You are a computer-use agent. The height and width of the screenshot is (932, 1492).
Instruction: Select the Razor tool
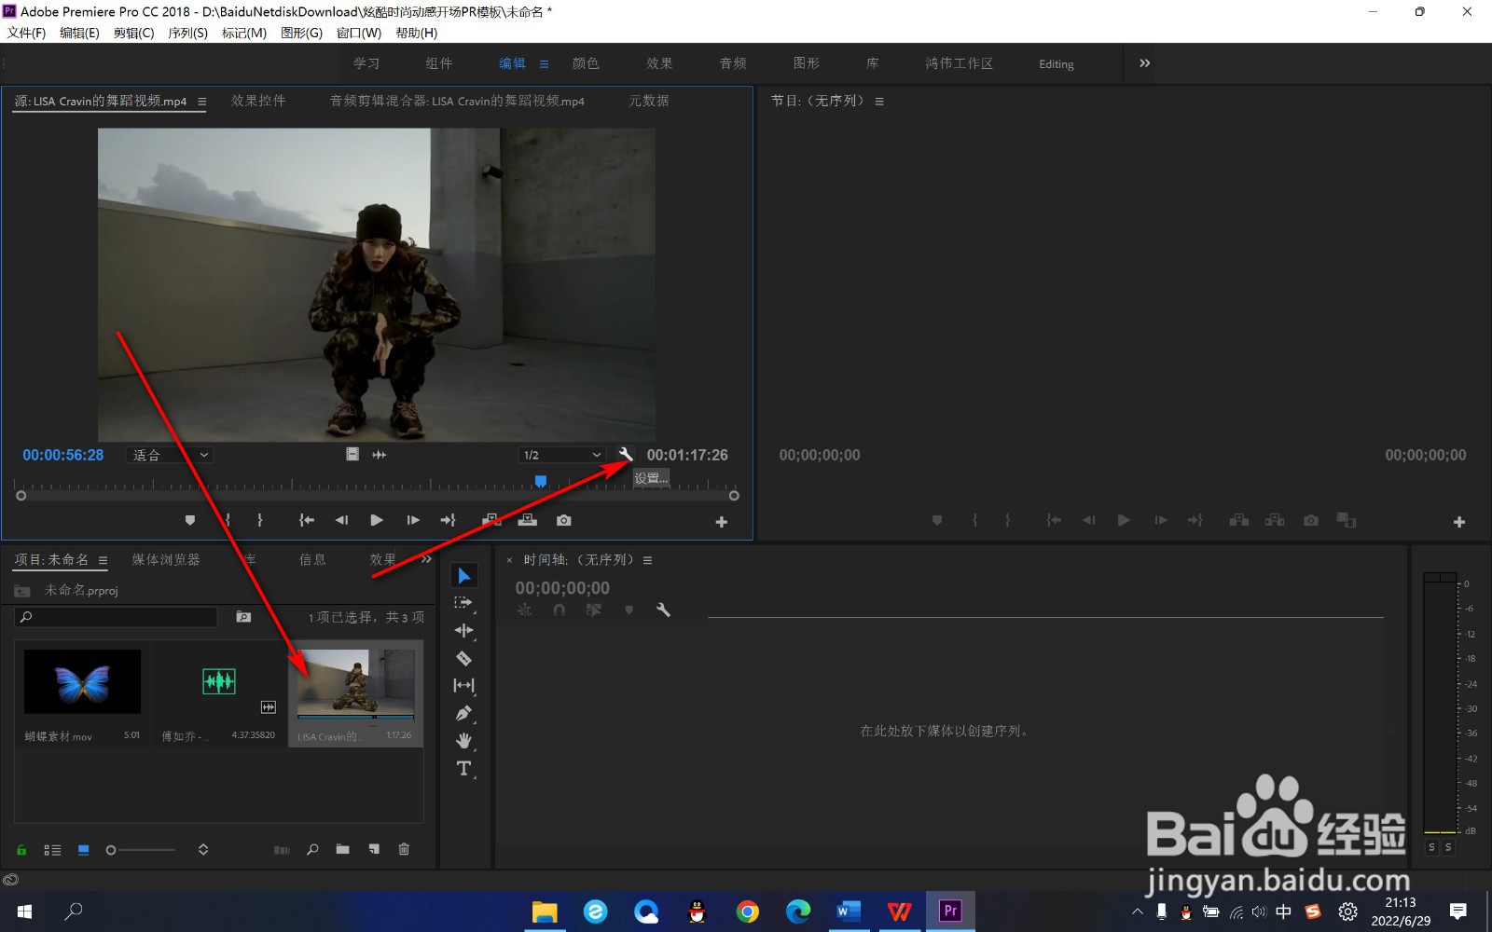pyautogui.click(x=463, y=658)
